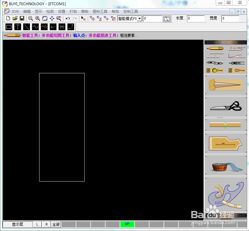Click the value field after mode dropdown
Viewport: 249px width, 231px height.
point(153,19)
